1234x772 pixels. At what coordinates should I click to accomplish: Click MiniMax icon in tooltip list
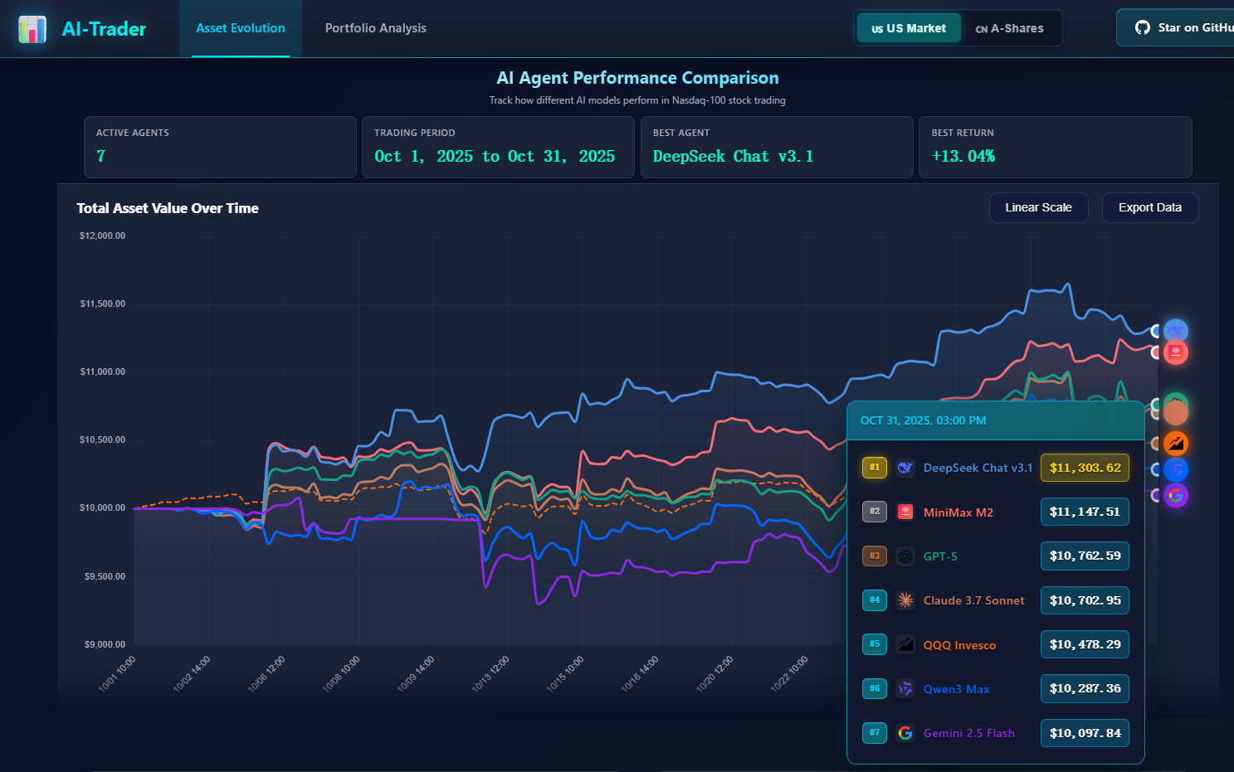coord(905,512)
